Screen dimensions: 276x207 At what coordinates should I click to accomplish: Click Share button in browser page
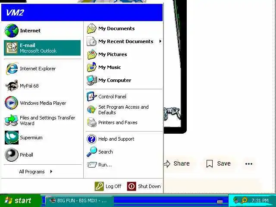tap(177, 163)
